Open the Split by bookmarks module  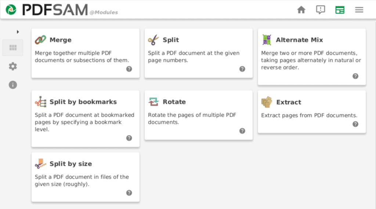pyautogui.click(x=86, y=119)
